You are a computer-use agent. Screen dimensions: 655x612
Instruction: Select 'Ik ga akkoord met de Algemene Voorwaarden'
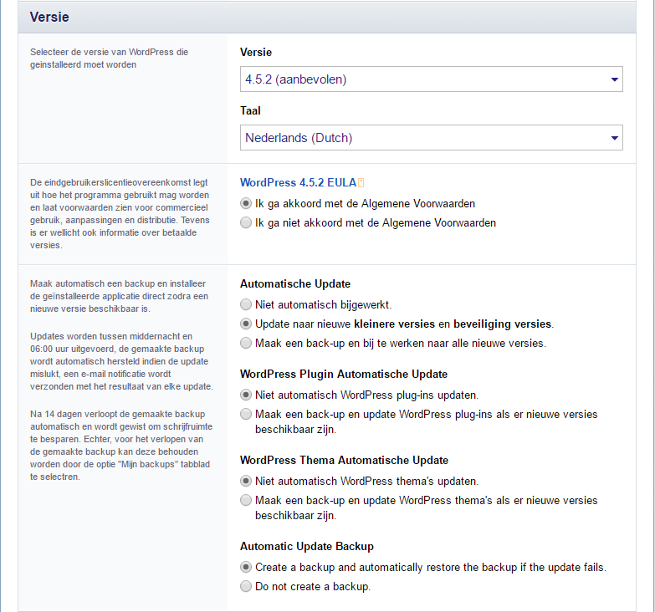pyautogui.click(x=246, y=204)
